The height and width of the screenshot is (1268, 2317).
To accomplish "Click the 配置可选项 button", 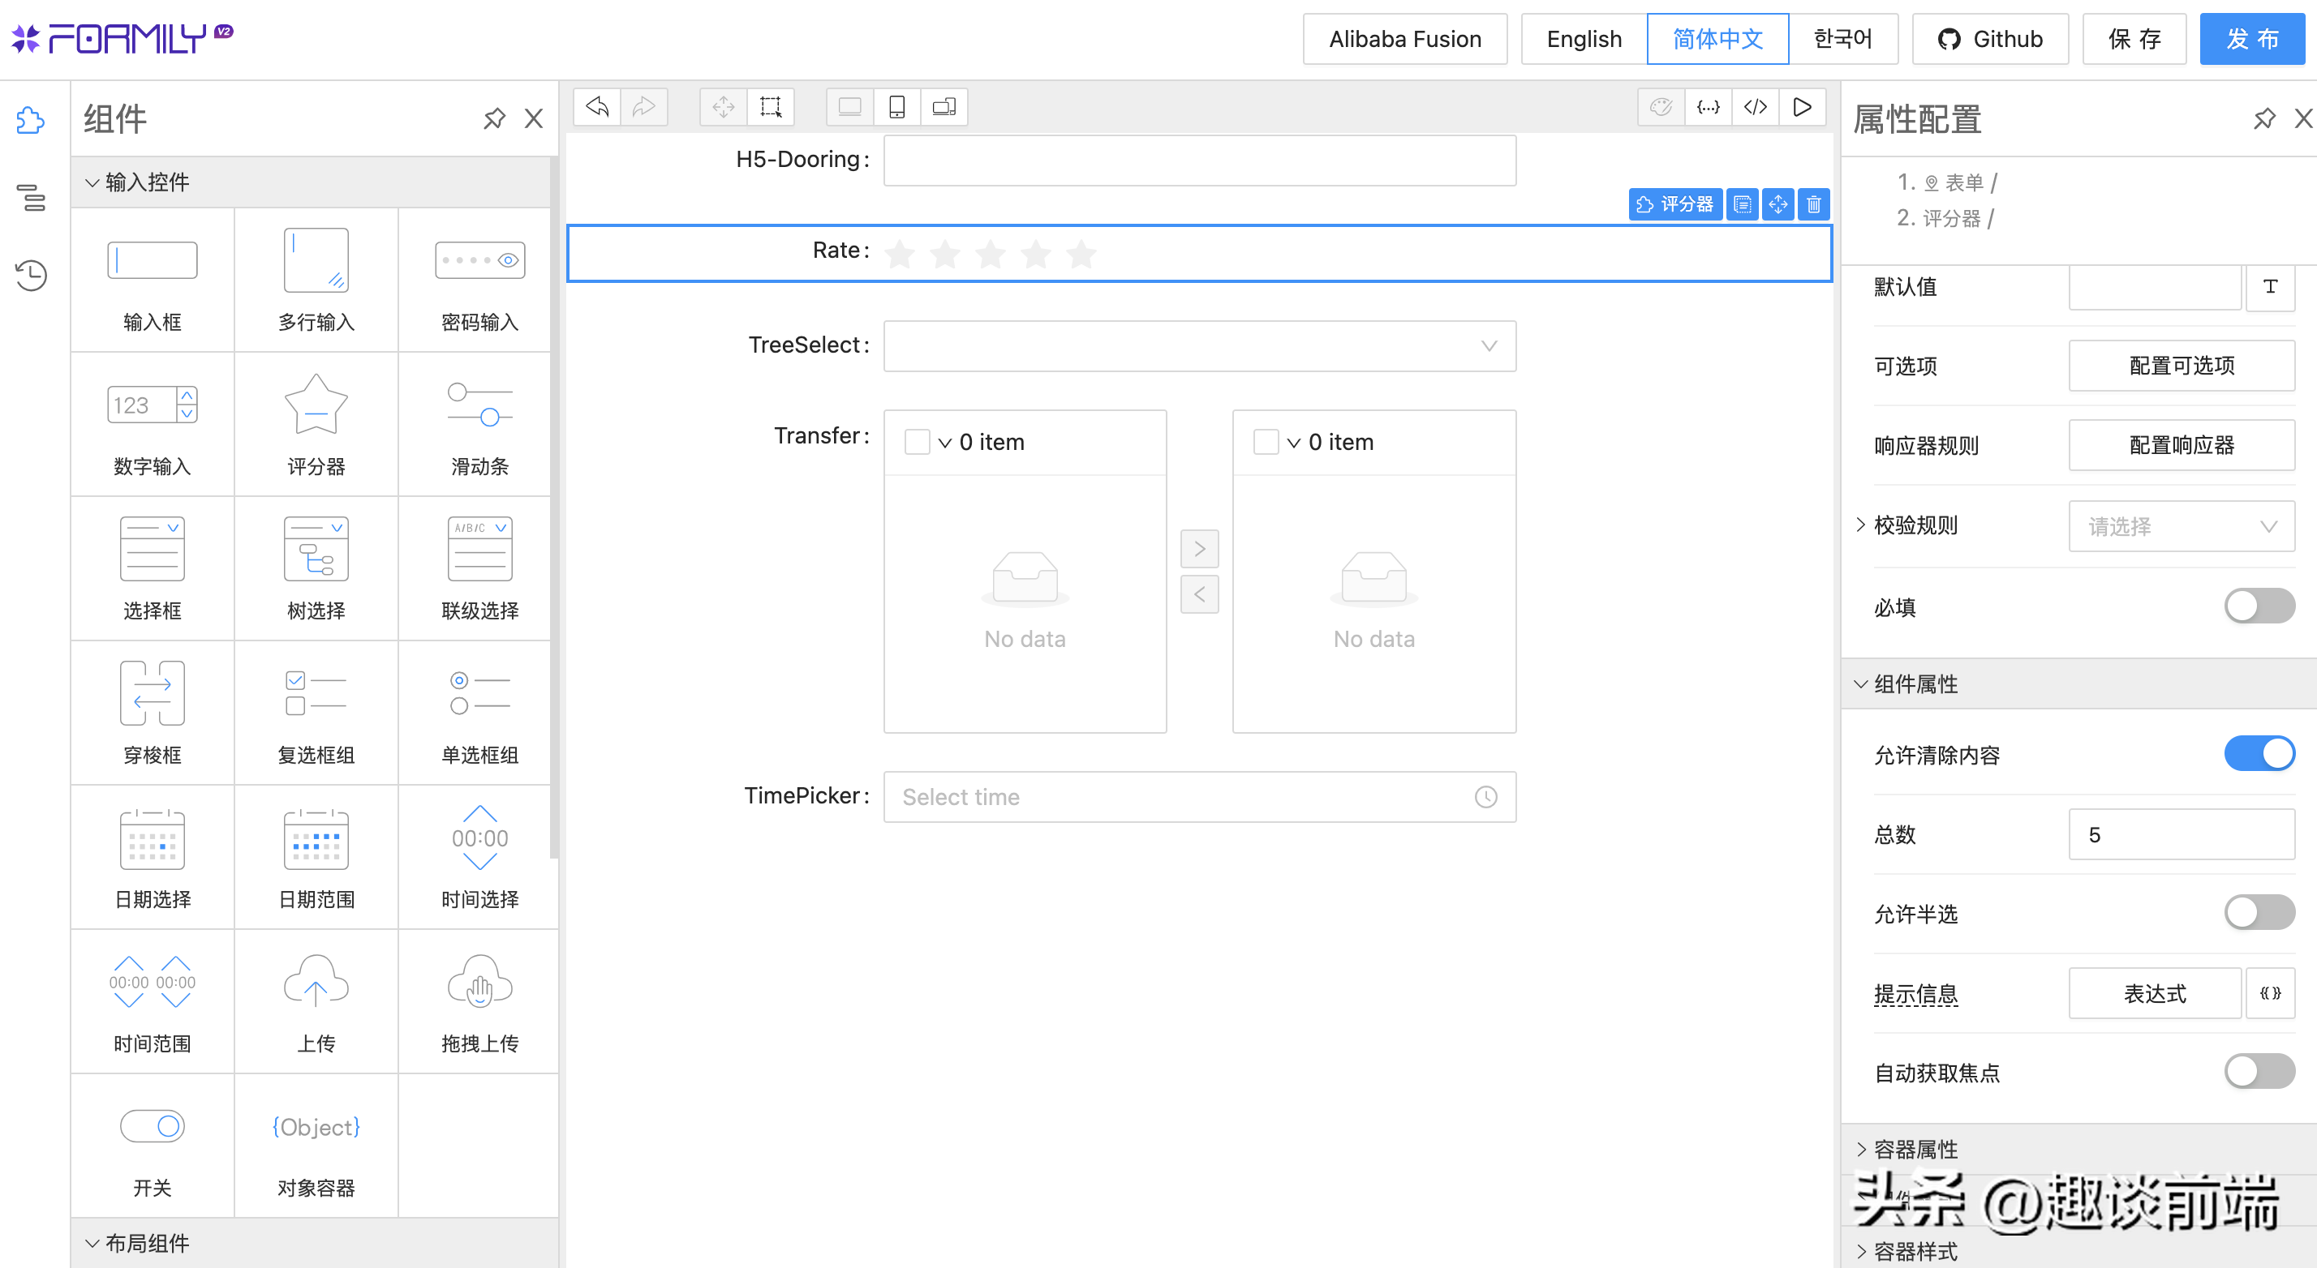I will (2182, 366).
